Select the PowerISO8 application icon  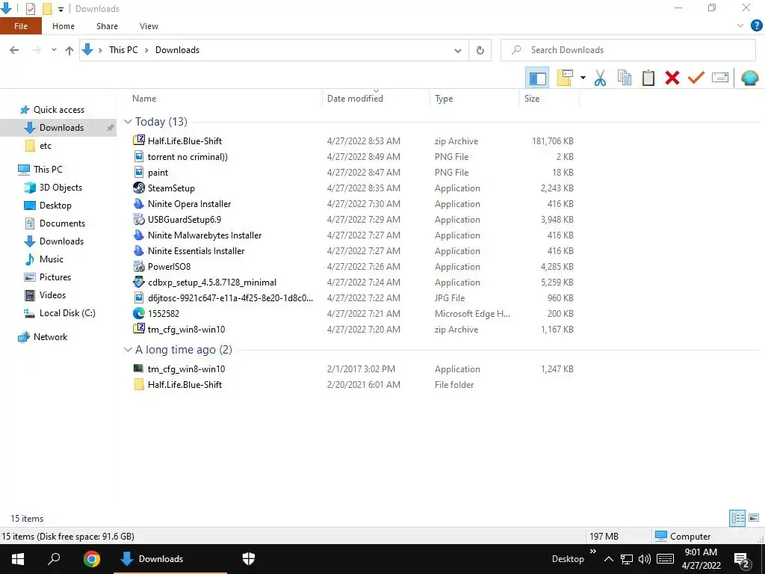pos(138,266)
